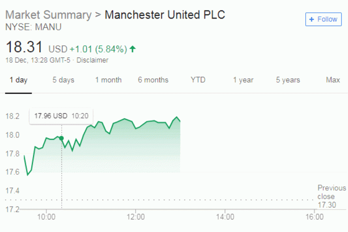
Task: Switch to the YTD range
Action: point(198,80)
